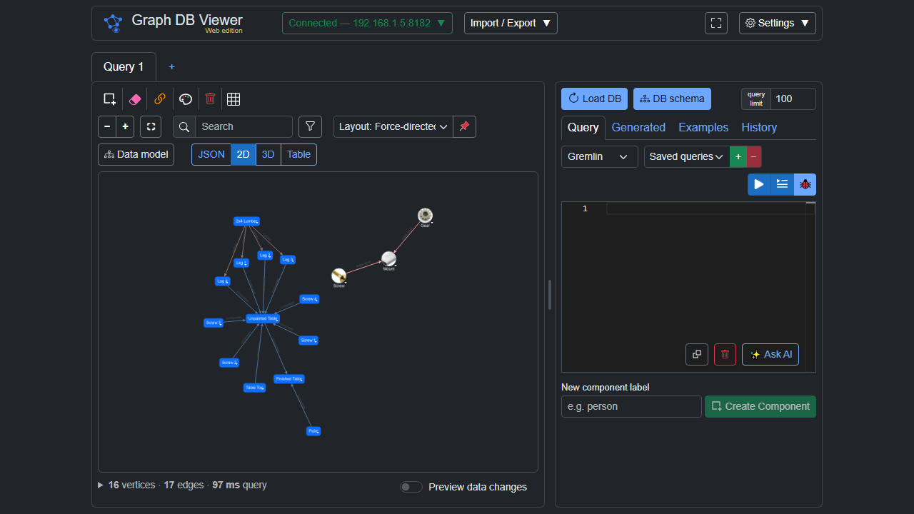Zoom in the graph with plus button

tap(126, 126)
